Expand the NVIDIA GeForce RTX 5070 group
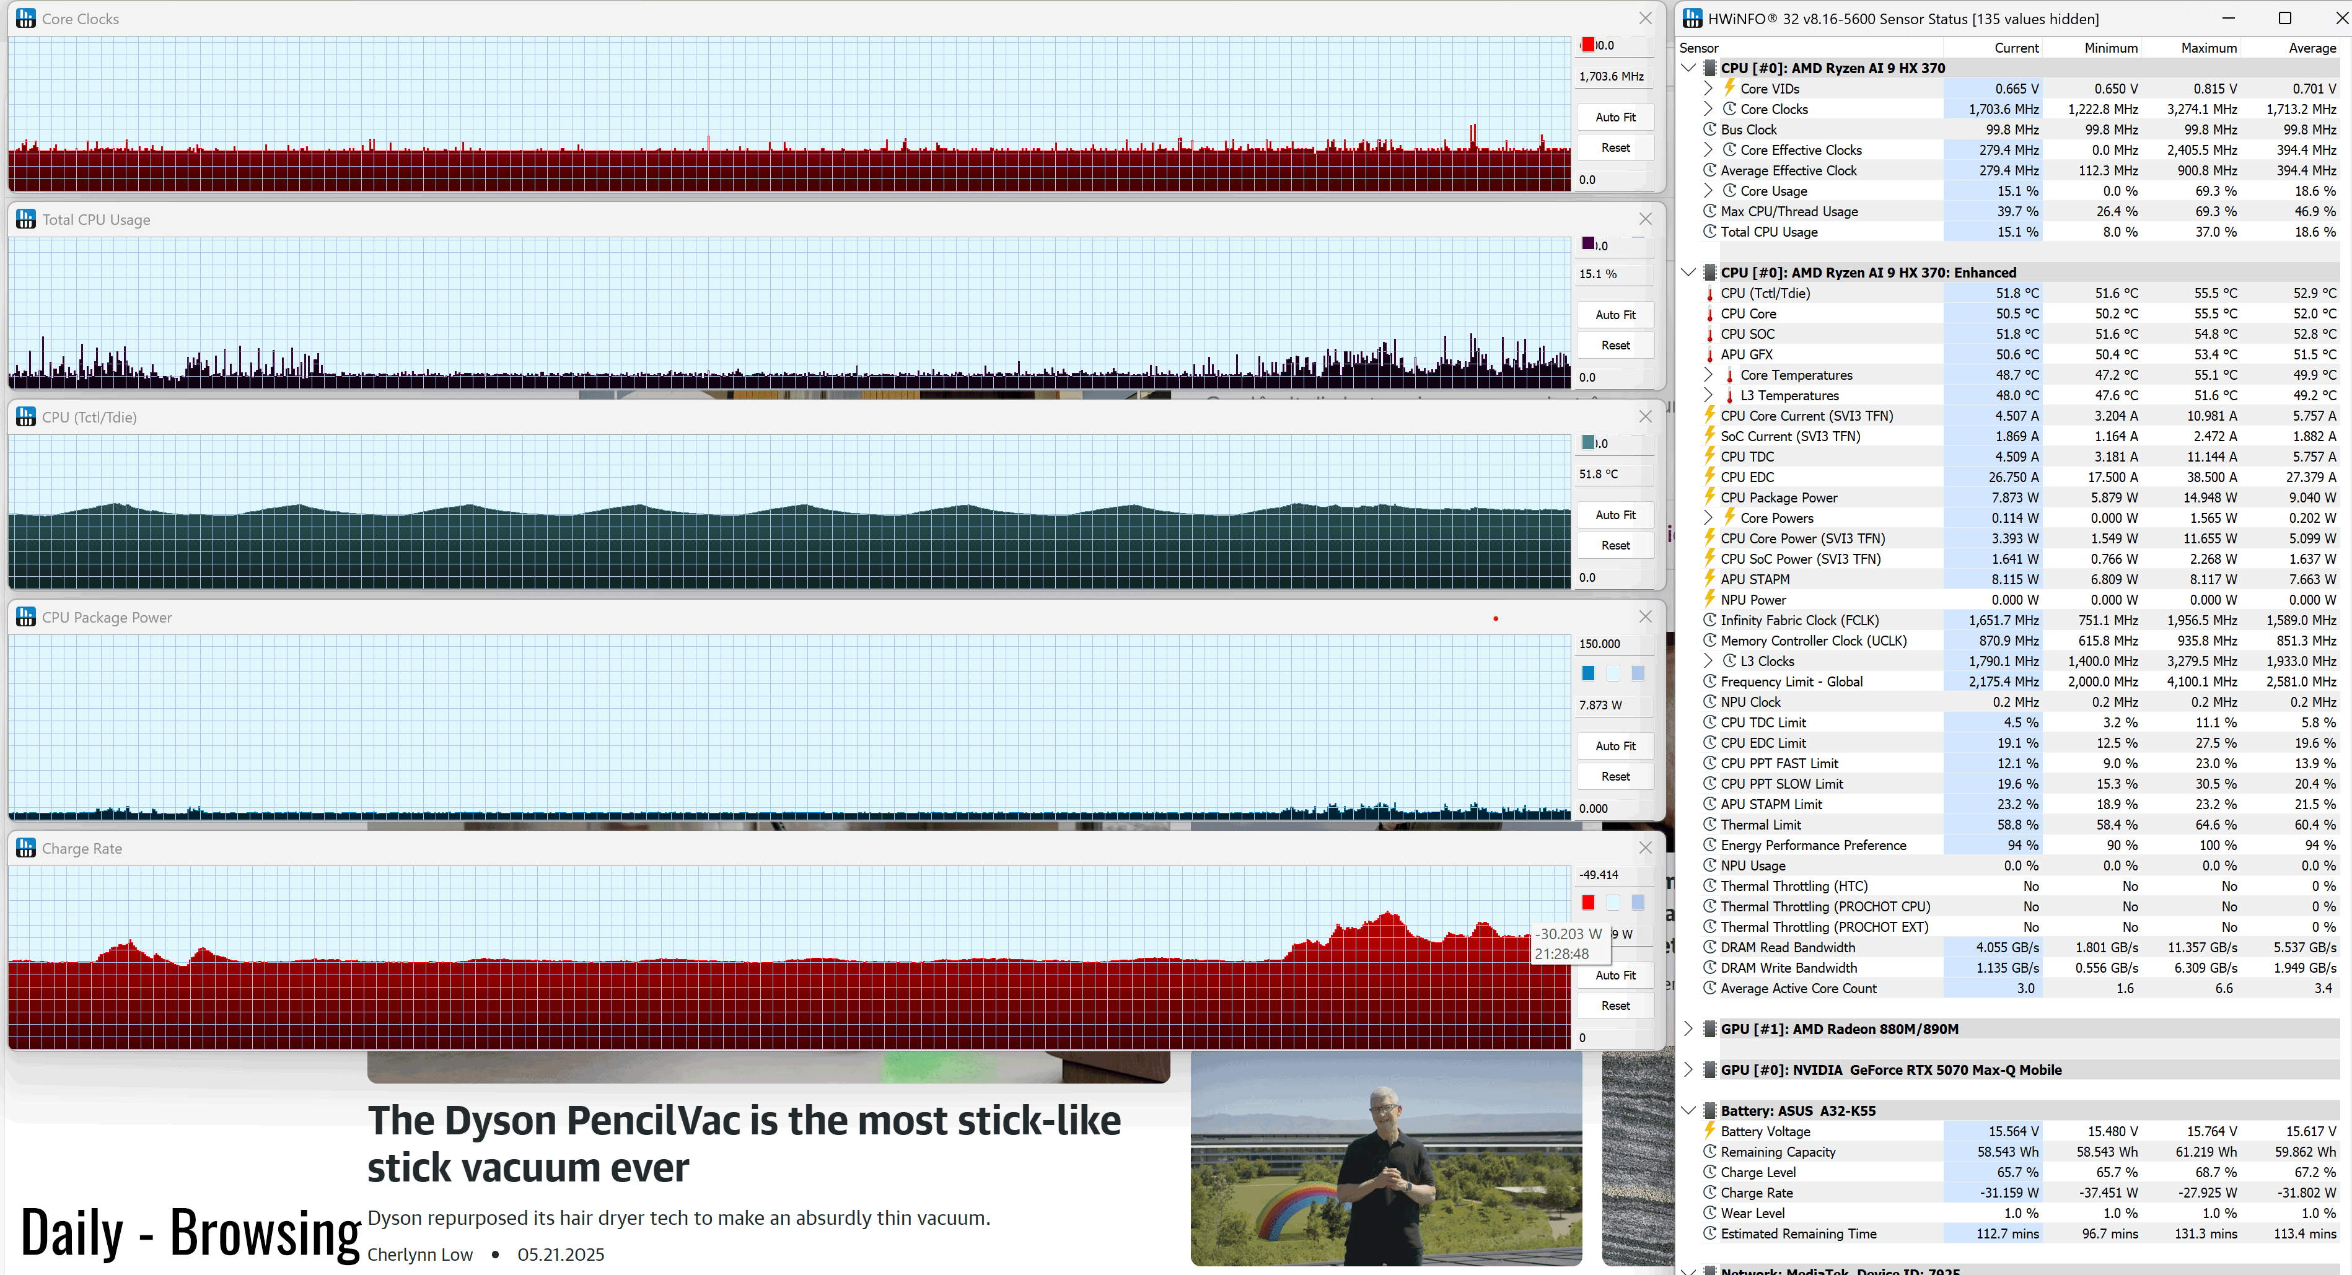Screen dimensions: 2352x1275 click(x=1688, y=1069)
